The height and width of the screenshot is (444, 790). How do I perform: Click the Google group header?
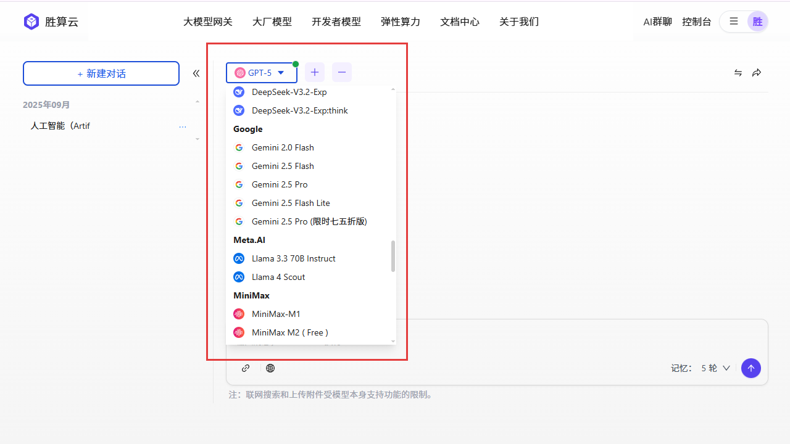[248, 129]
